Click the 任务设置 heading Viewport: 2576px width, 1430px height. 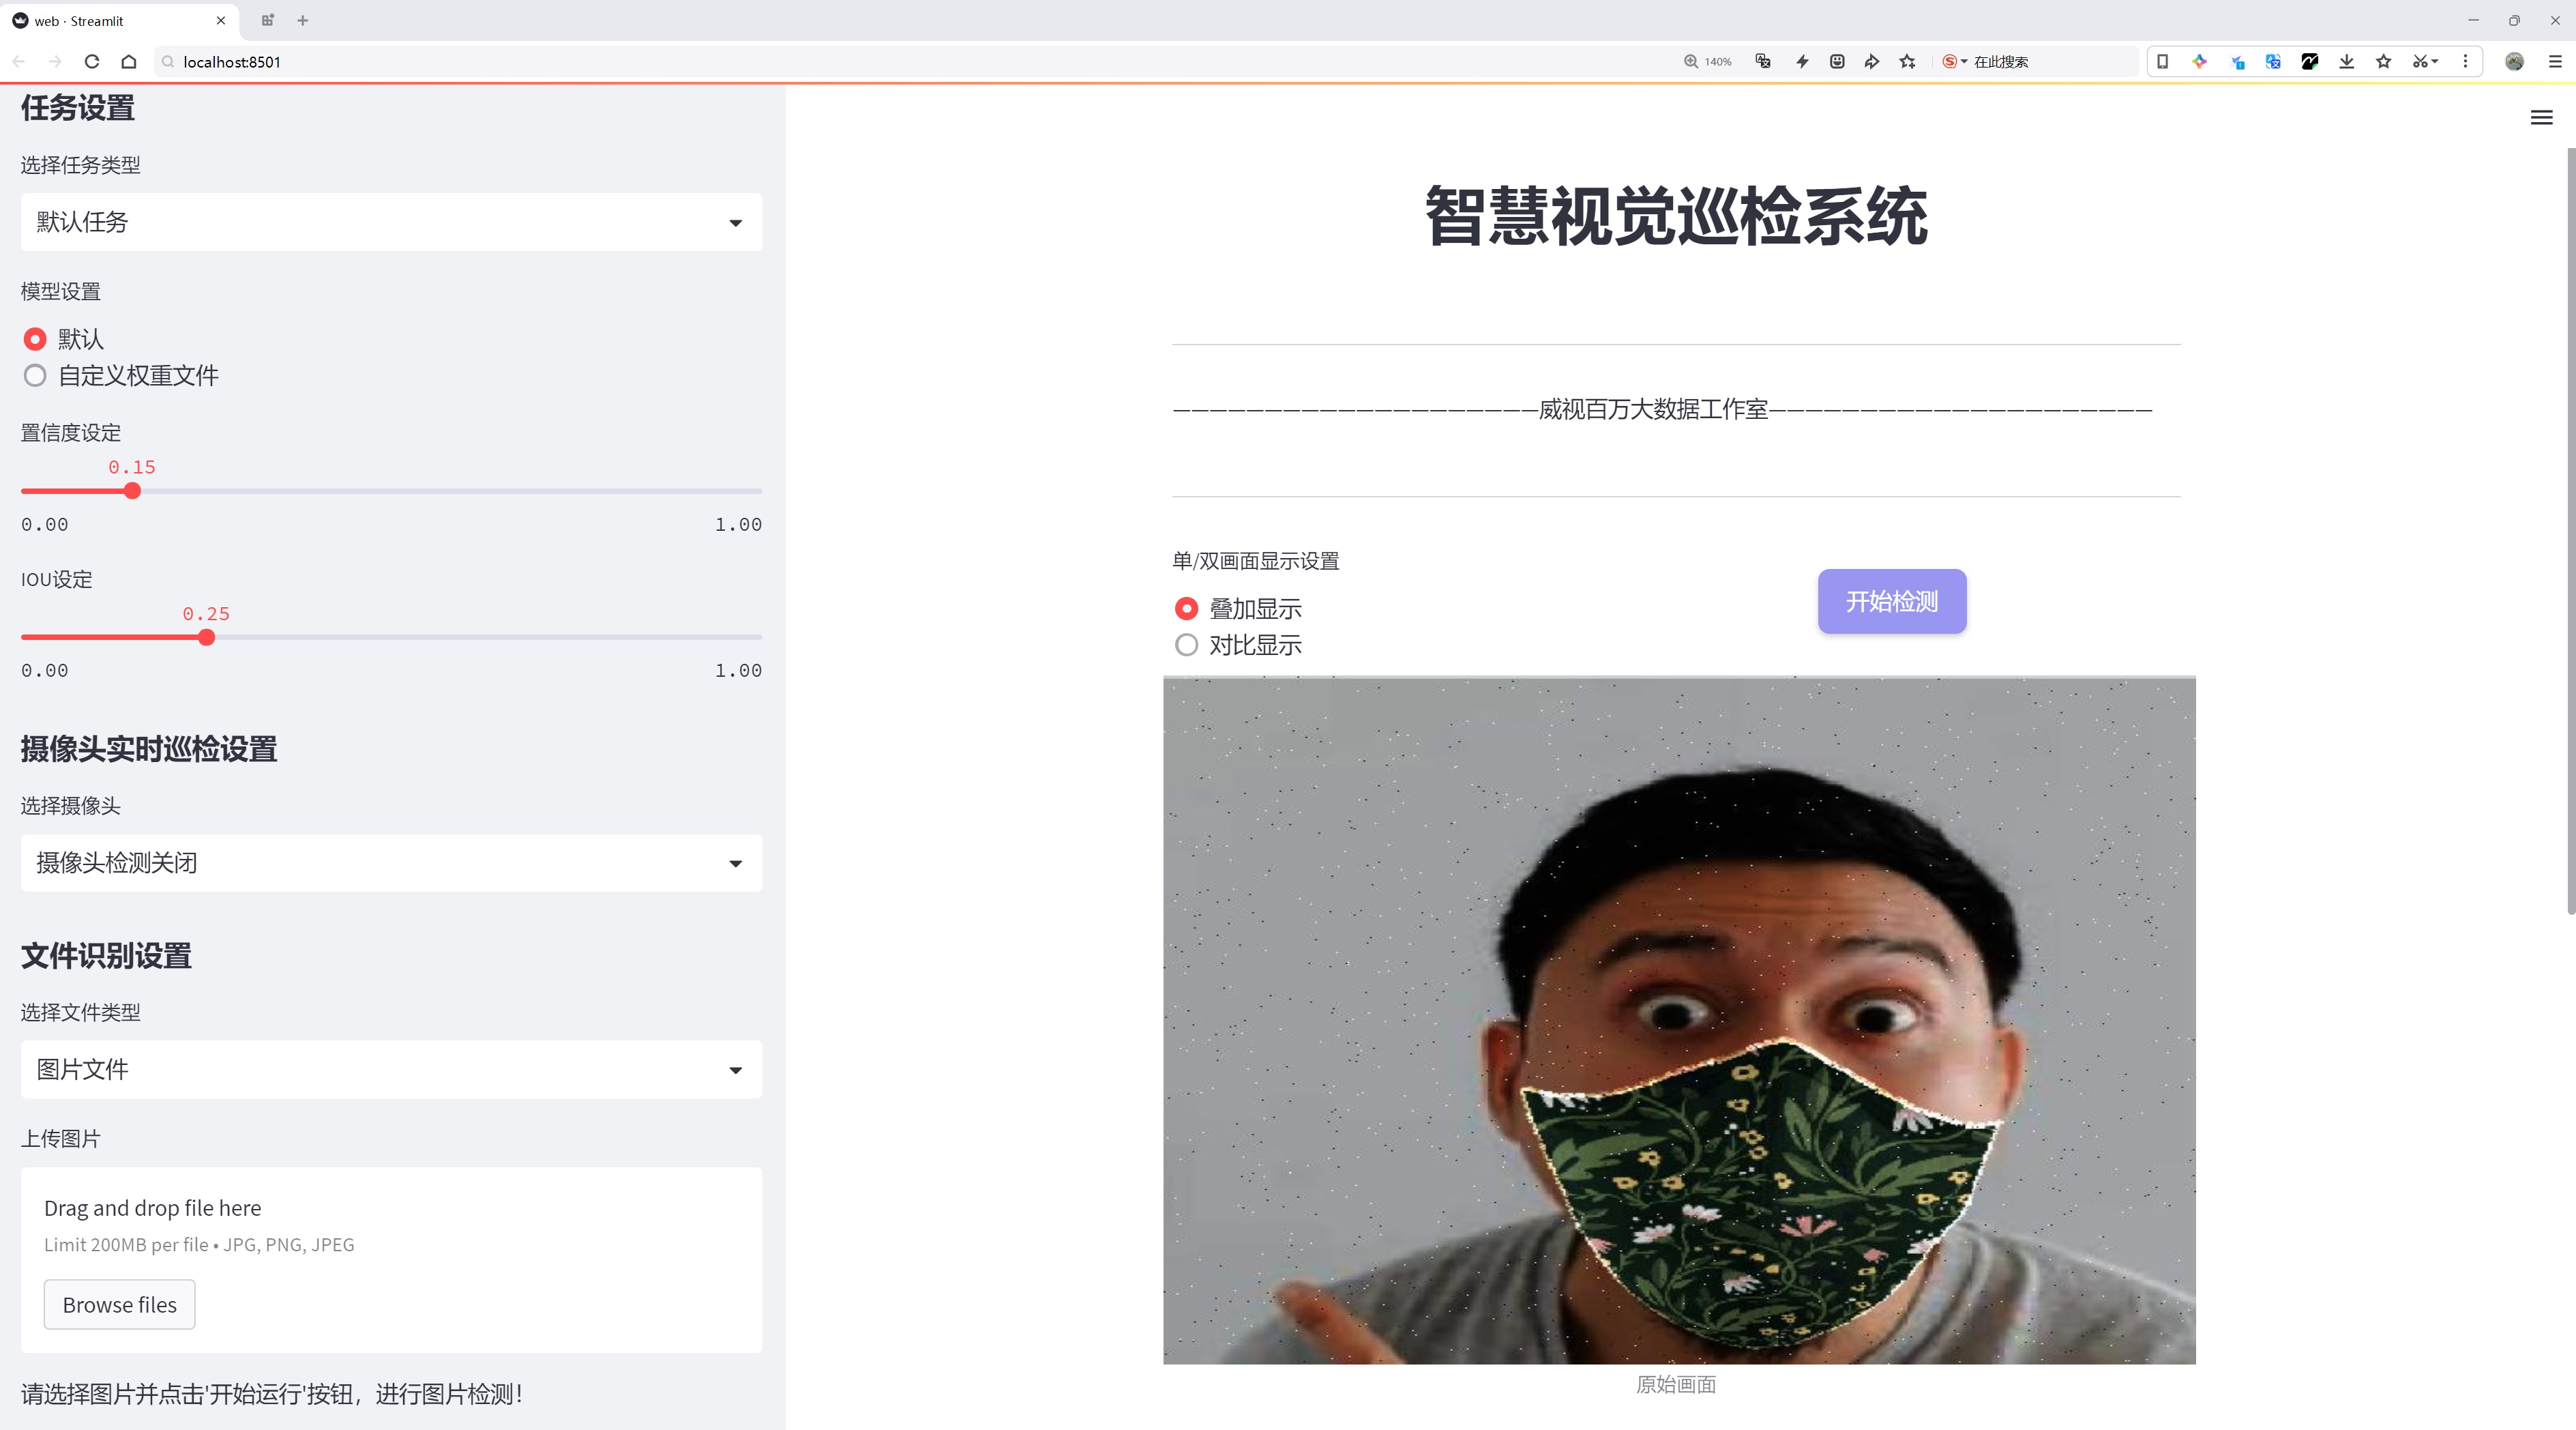point(77,108)
